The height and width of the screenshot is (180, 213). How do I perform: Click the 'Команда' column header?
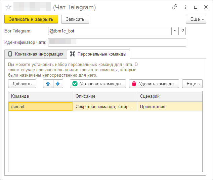click(40, 96)
